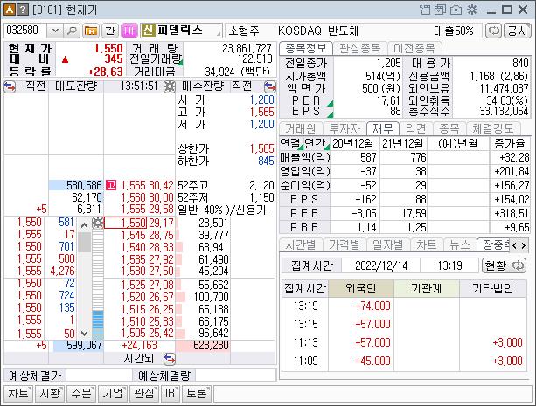Viewport: 536px width, 406px height.
Task: Switch to the 종목정보 tab
Action: (306, 49)
